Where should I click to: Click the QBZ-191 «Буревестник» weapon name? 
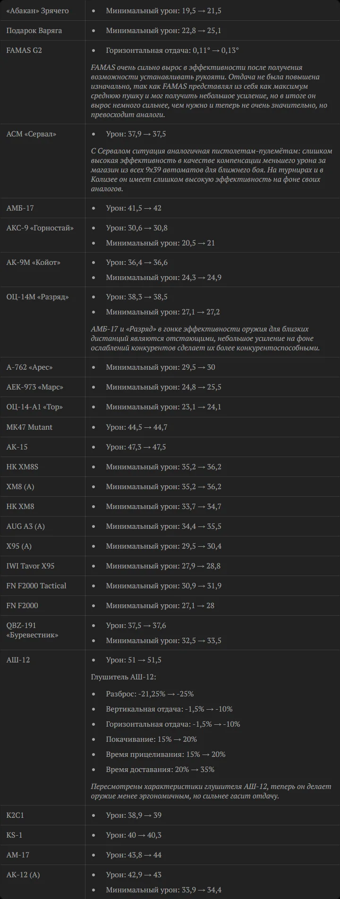point(32,630)
